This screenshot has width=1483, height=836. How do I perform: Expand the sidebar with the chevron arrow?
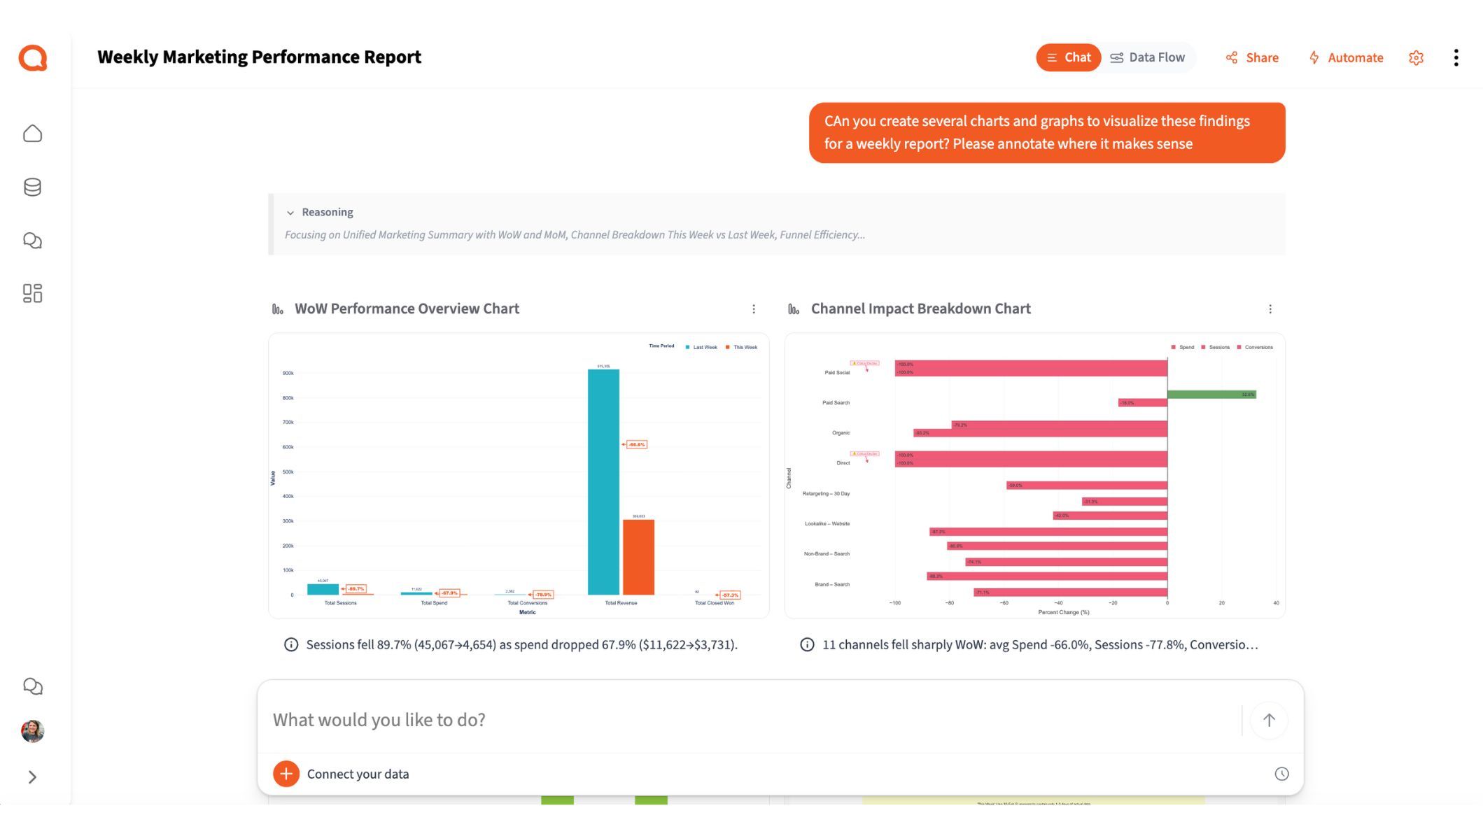pyautogui.click(x=33, y=776)
